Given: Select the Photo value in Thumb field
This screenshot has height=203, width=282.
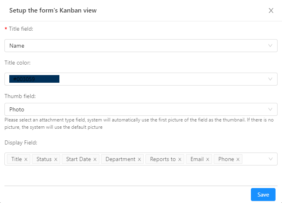Looking at the screenshot, I should pyautogui.click(x=17, y=109).
